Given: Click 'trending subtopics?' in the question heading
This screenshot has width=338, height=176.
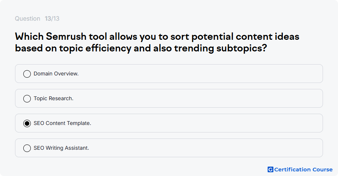Looking at the screenshot, I should 220,48.
